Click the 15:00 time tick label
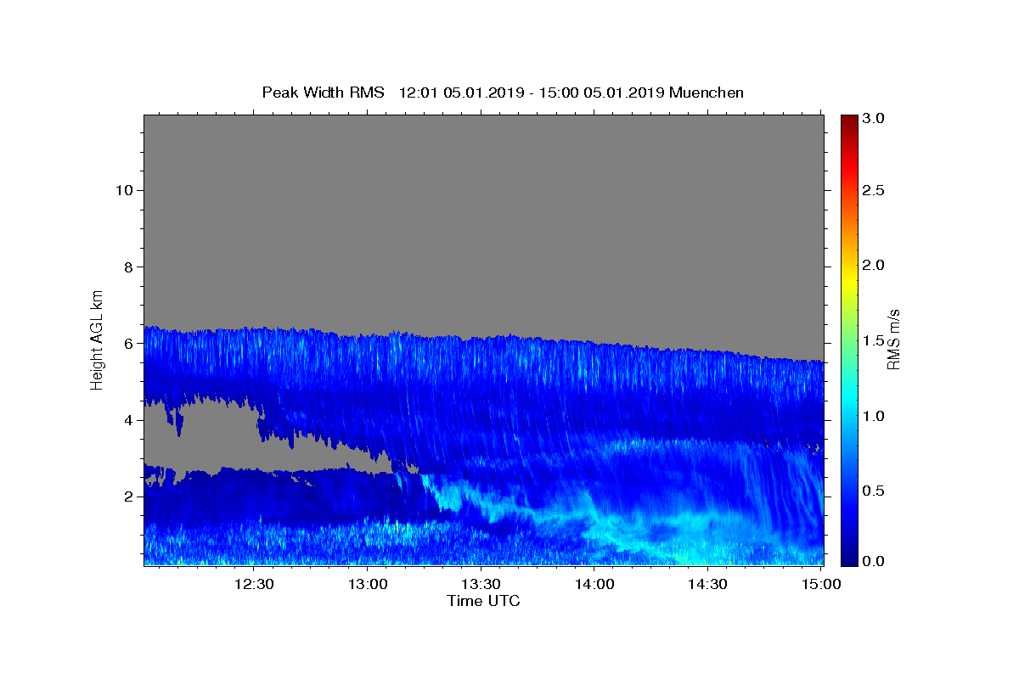The height and width of the screenshot is (679, 1019). [x=820, y=584]
